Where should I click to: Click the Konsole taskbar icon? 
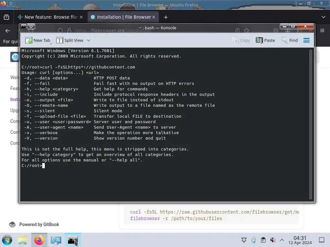[73, 240]
